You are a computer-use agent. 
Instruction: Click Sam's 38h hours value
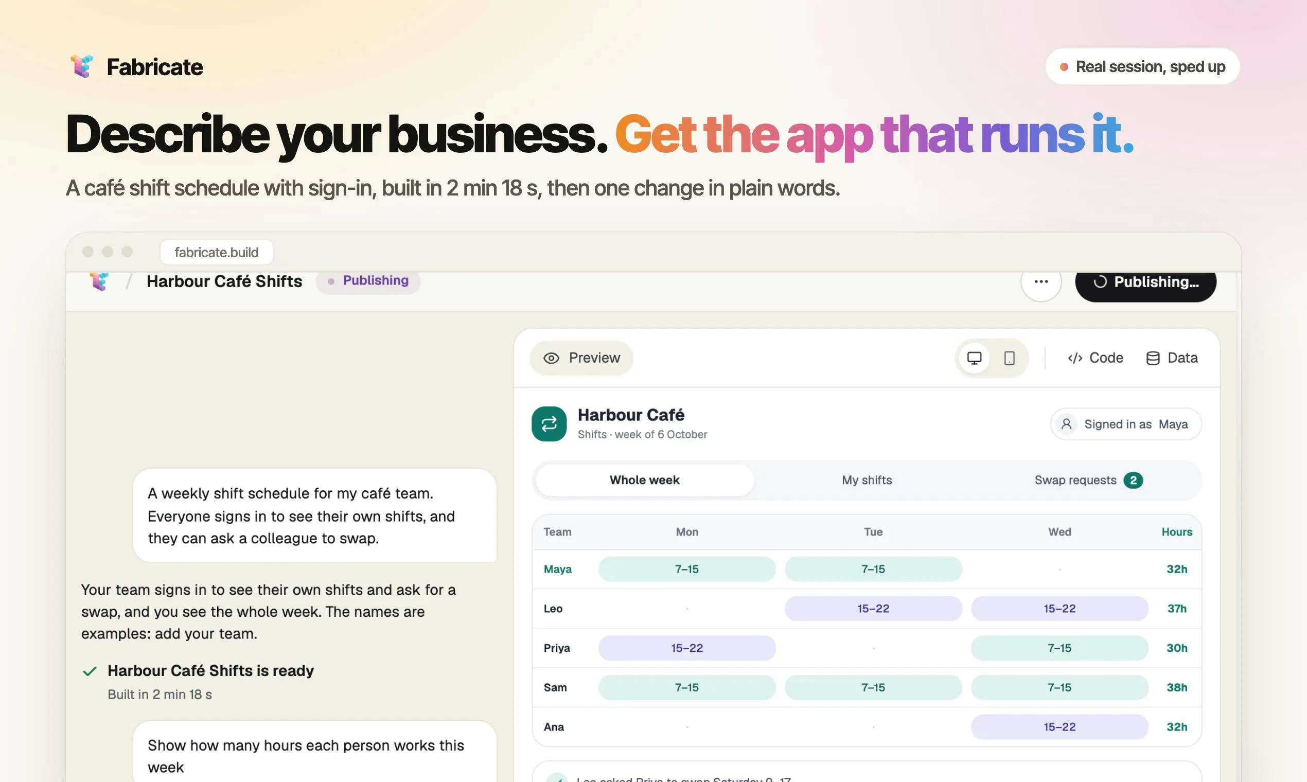click(1177, 688)
